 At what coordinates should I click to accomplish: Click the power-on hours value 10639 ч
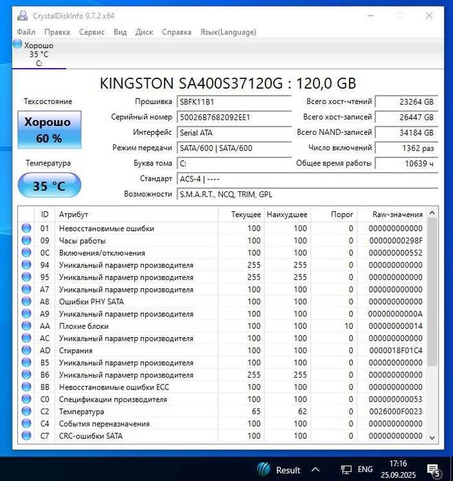407,164
